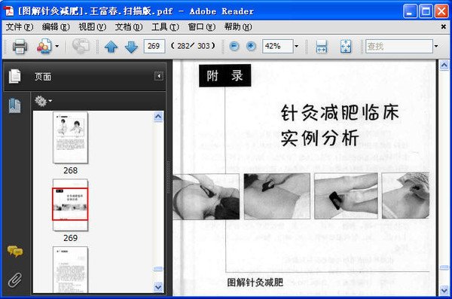This screenshot has height=299, width=452.
Task: Click the 页面 panel title
Action: pyautogui.click(x=43, y=77)
